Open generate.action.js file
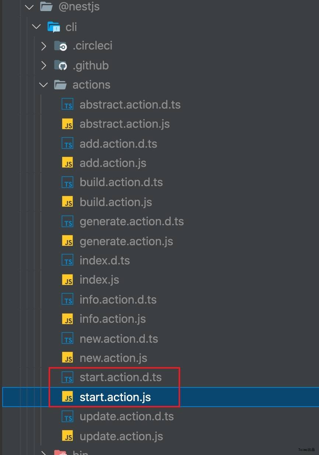The height and width of the screenshot is (455, 319). 126,241
